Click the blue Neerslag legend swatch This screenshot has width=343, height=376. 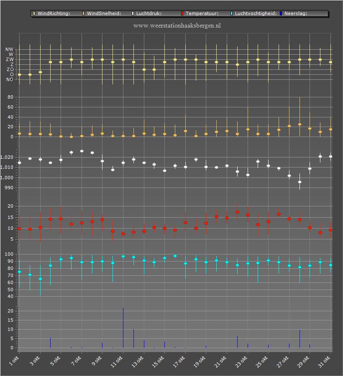281,13
